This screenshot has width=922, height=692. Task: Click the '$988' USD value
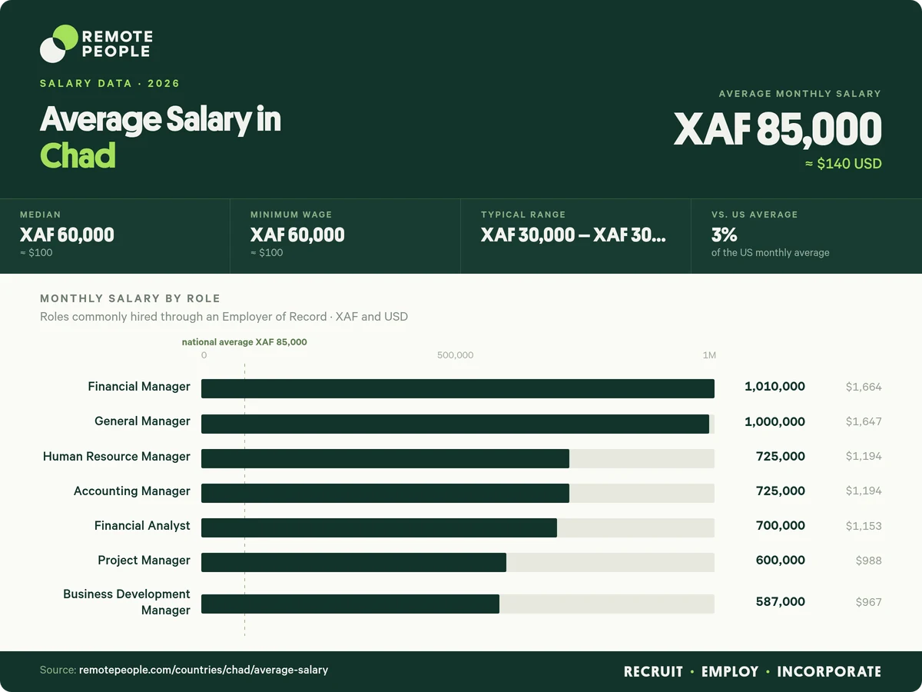tap(869, 561)
